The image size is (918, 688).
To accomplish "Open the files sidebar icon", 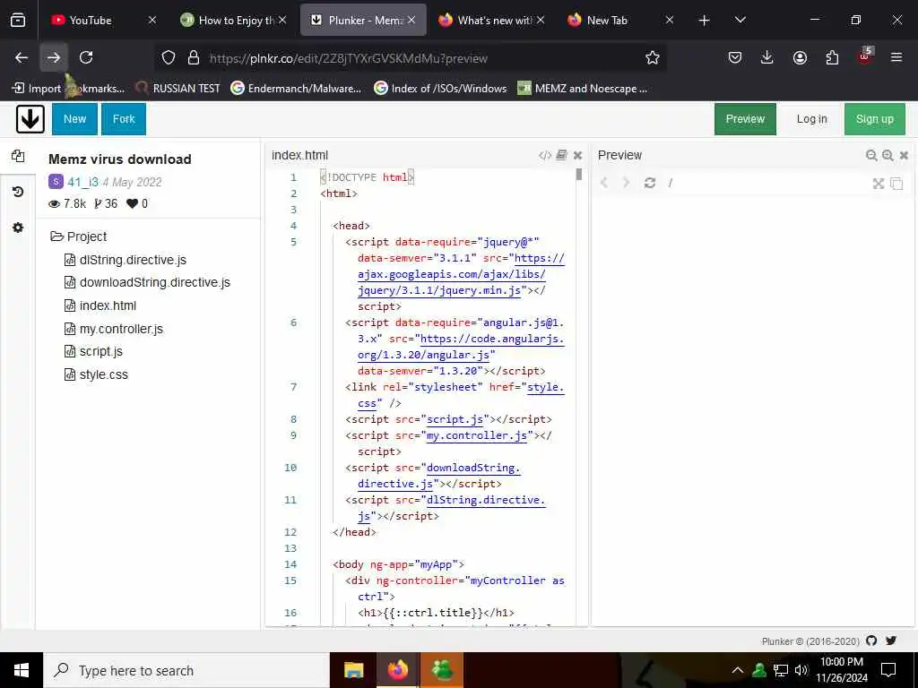I will pyautogui.click(x=18, y=156).
